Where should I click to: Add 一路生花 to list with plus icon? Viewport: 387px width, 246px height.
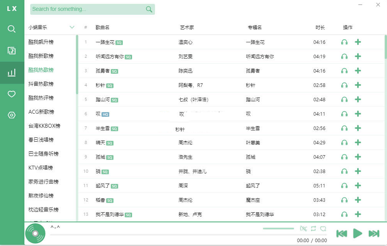[x=358, y=42]
